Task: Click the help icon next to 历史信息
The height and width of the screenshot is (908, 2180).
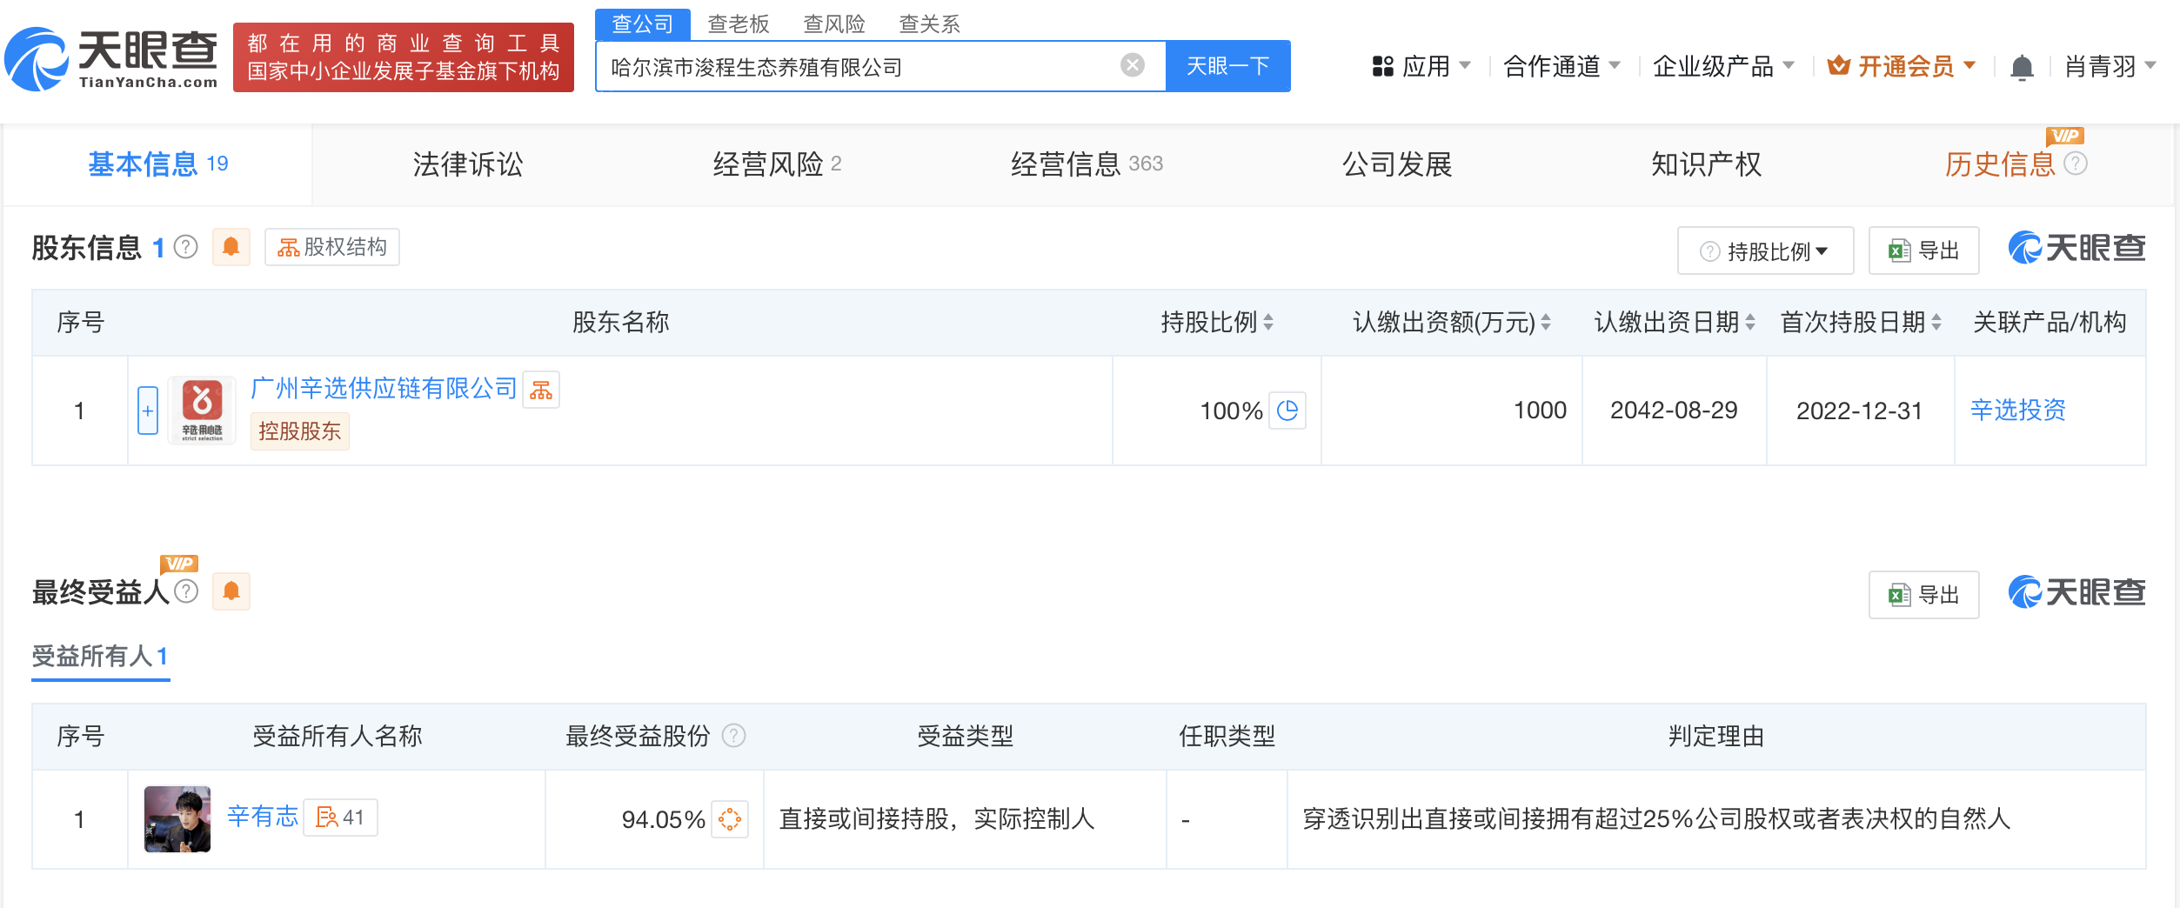Action: [2076, 164]
